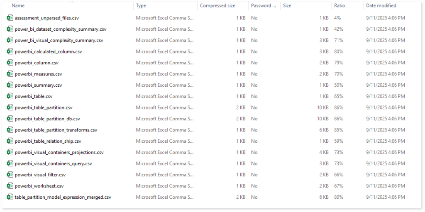Select file name power_bi_visual_complexity_summary.csv
The width and height of the screenshot is (425, 212).
[59, 40]
